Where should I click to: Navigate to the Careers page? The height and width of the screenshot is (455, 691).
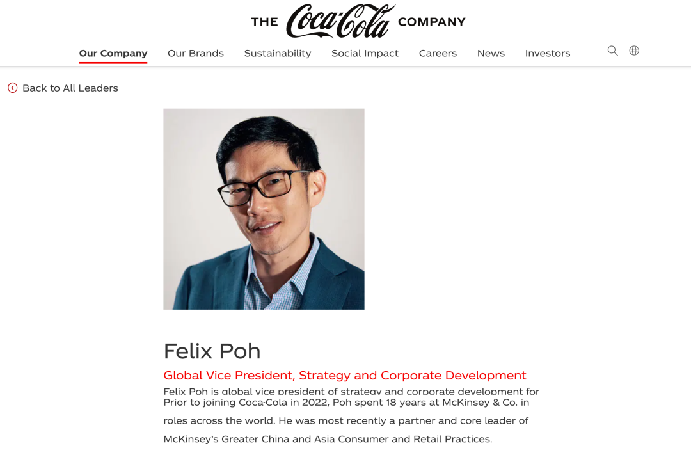tap(438, 53)
